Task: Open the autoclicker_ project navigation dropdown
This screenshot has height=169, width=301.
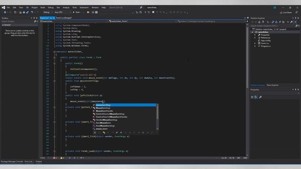Action: (74, 21)
